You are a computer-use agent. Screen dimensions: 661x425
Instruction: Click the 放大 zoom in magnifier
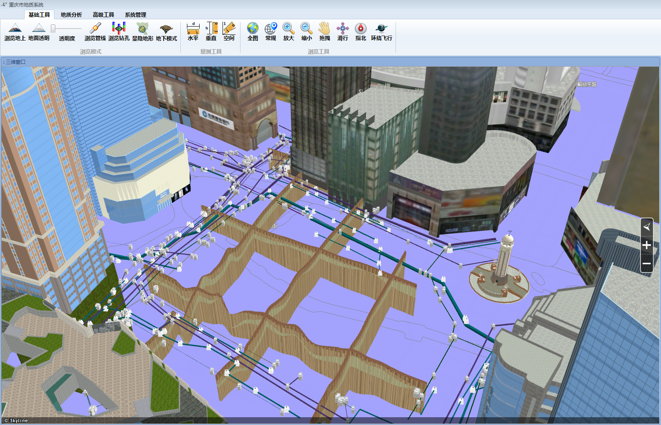[x=289, y=32]
